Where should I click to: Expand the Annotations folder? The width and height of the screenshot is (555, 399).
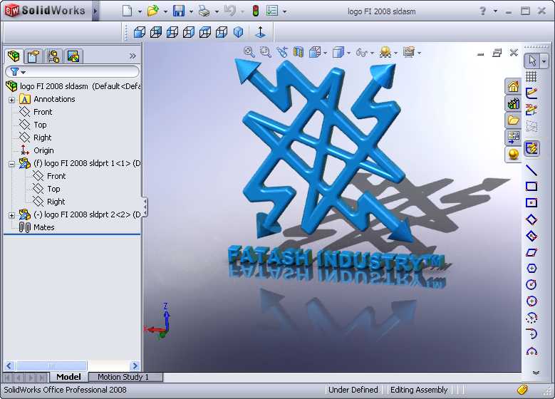(11, 100)
